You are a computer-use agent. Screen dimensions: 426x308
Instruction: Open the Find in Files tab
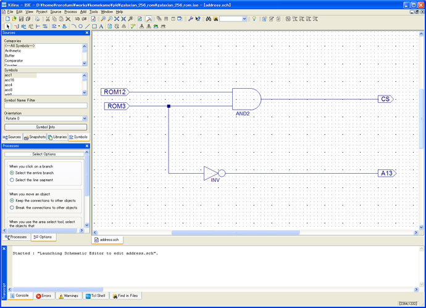click(x=125, y=296)
